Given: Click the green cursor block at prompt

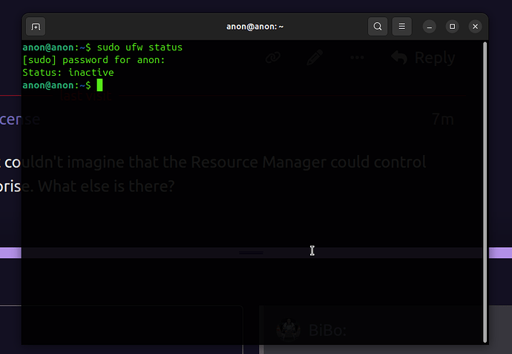Looking at the screenshot, I should click(99, 85).
